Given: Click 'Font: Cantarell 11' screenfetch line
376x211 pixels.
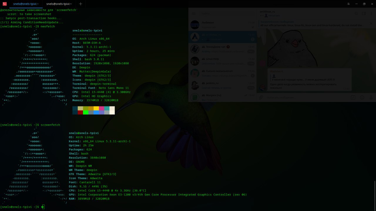Looking at the screenshot, I should click(x=85, y=182).
